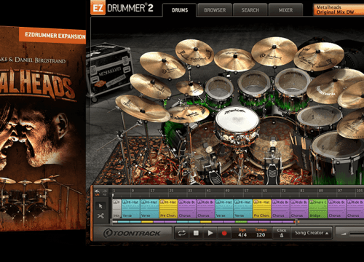Click the Snare icon on Bridge block
The image size is (364, 262).
(x=312, y=202)
